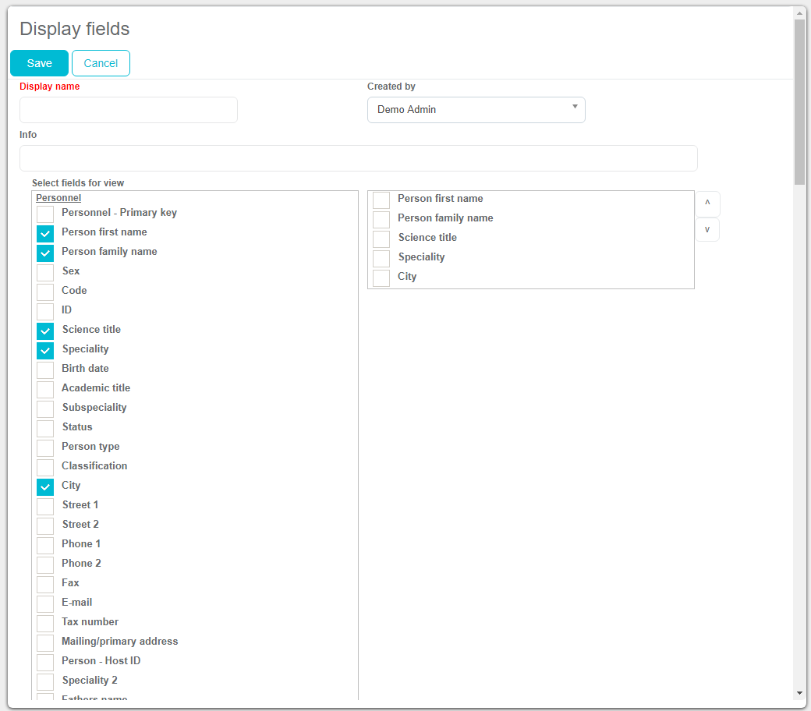
Task: Click the vertical scrollbar thumb
Action: point(799,101)
